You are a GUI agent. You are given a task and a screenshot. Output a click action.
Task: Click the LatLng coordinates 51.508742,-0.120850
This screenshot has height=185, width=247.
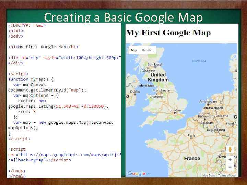click(x=80, y=106)
